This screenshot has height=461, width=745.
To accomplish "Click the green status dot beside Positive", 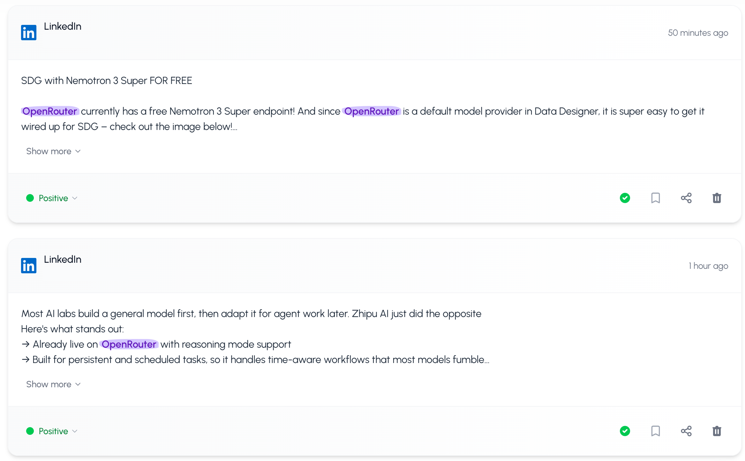I will (x=30, y=198).
